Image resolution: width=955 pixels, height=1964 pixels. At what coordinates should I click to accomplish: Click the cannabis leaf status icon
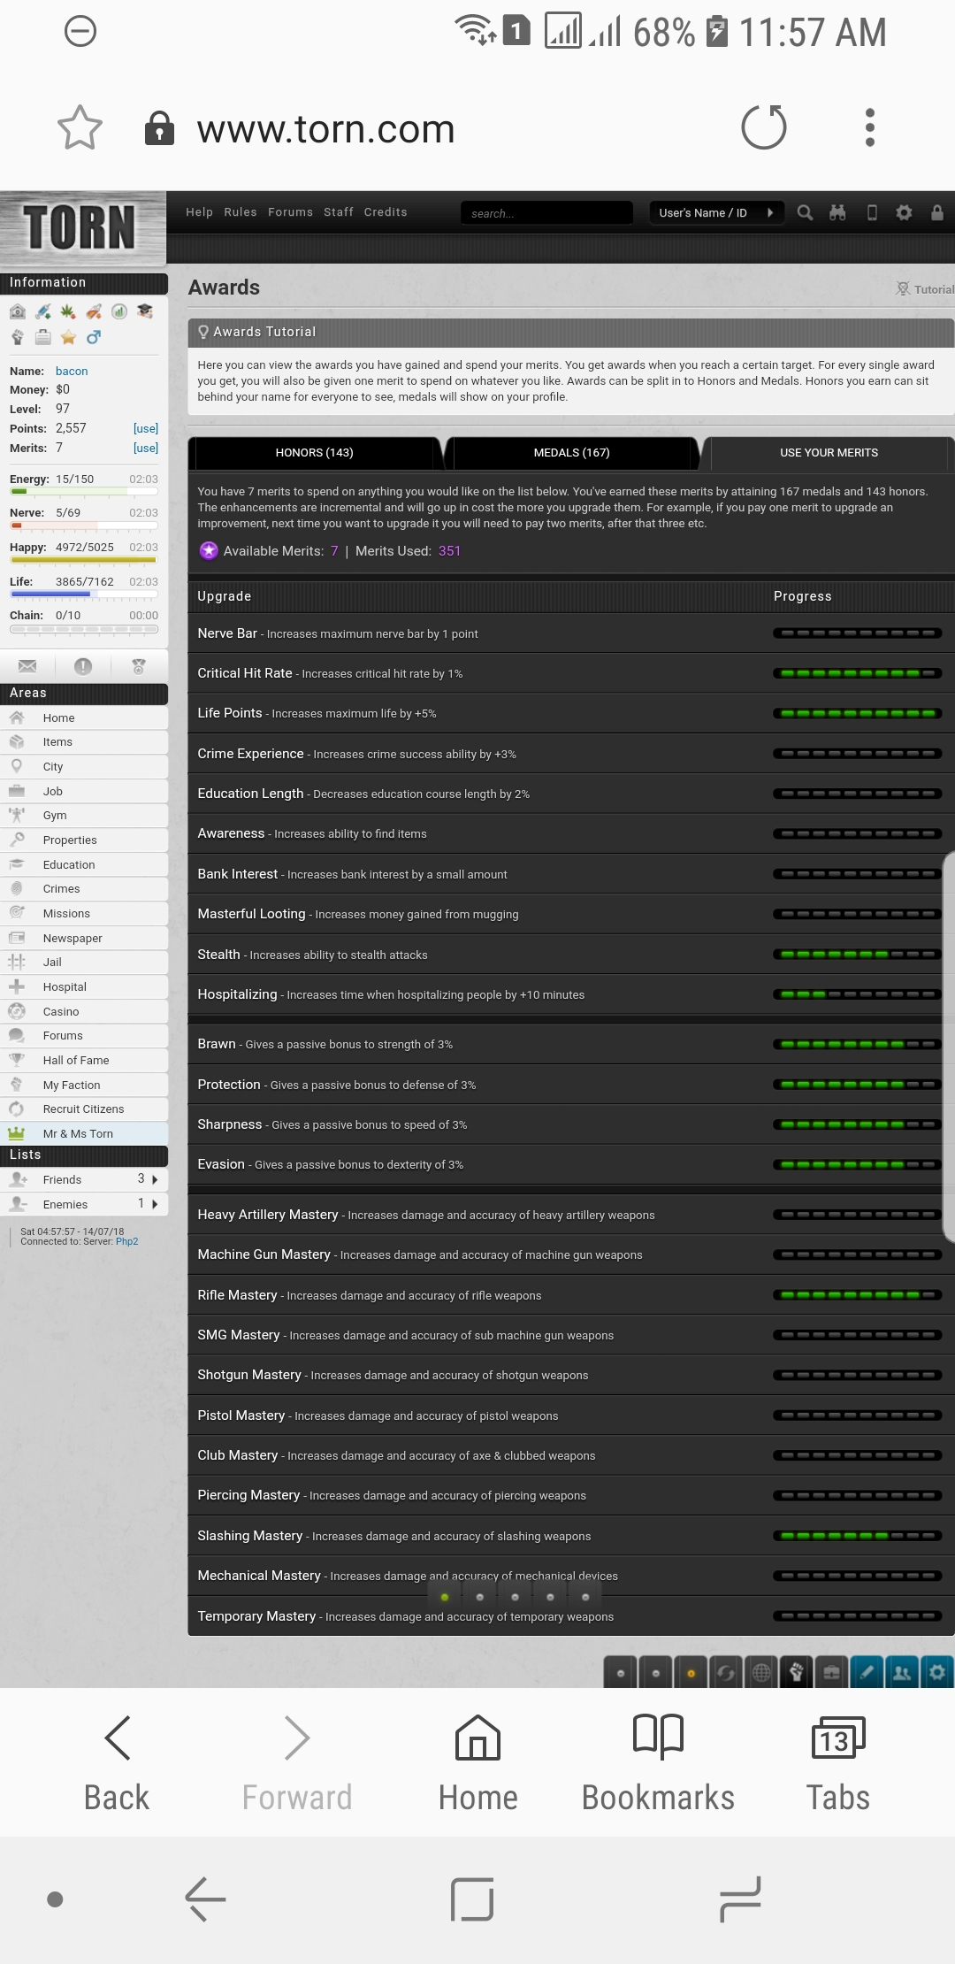click(x=68, y=311)
